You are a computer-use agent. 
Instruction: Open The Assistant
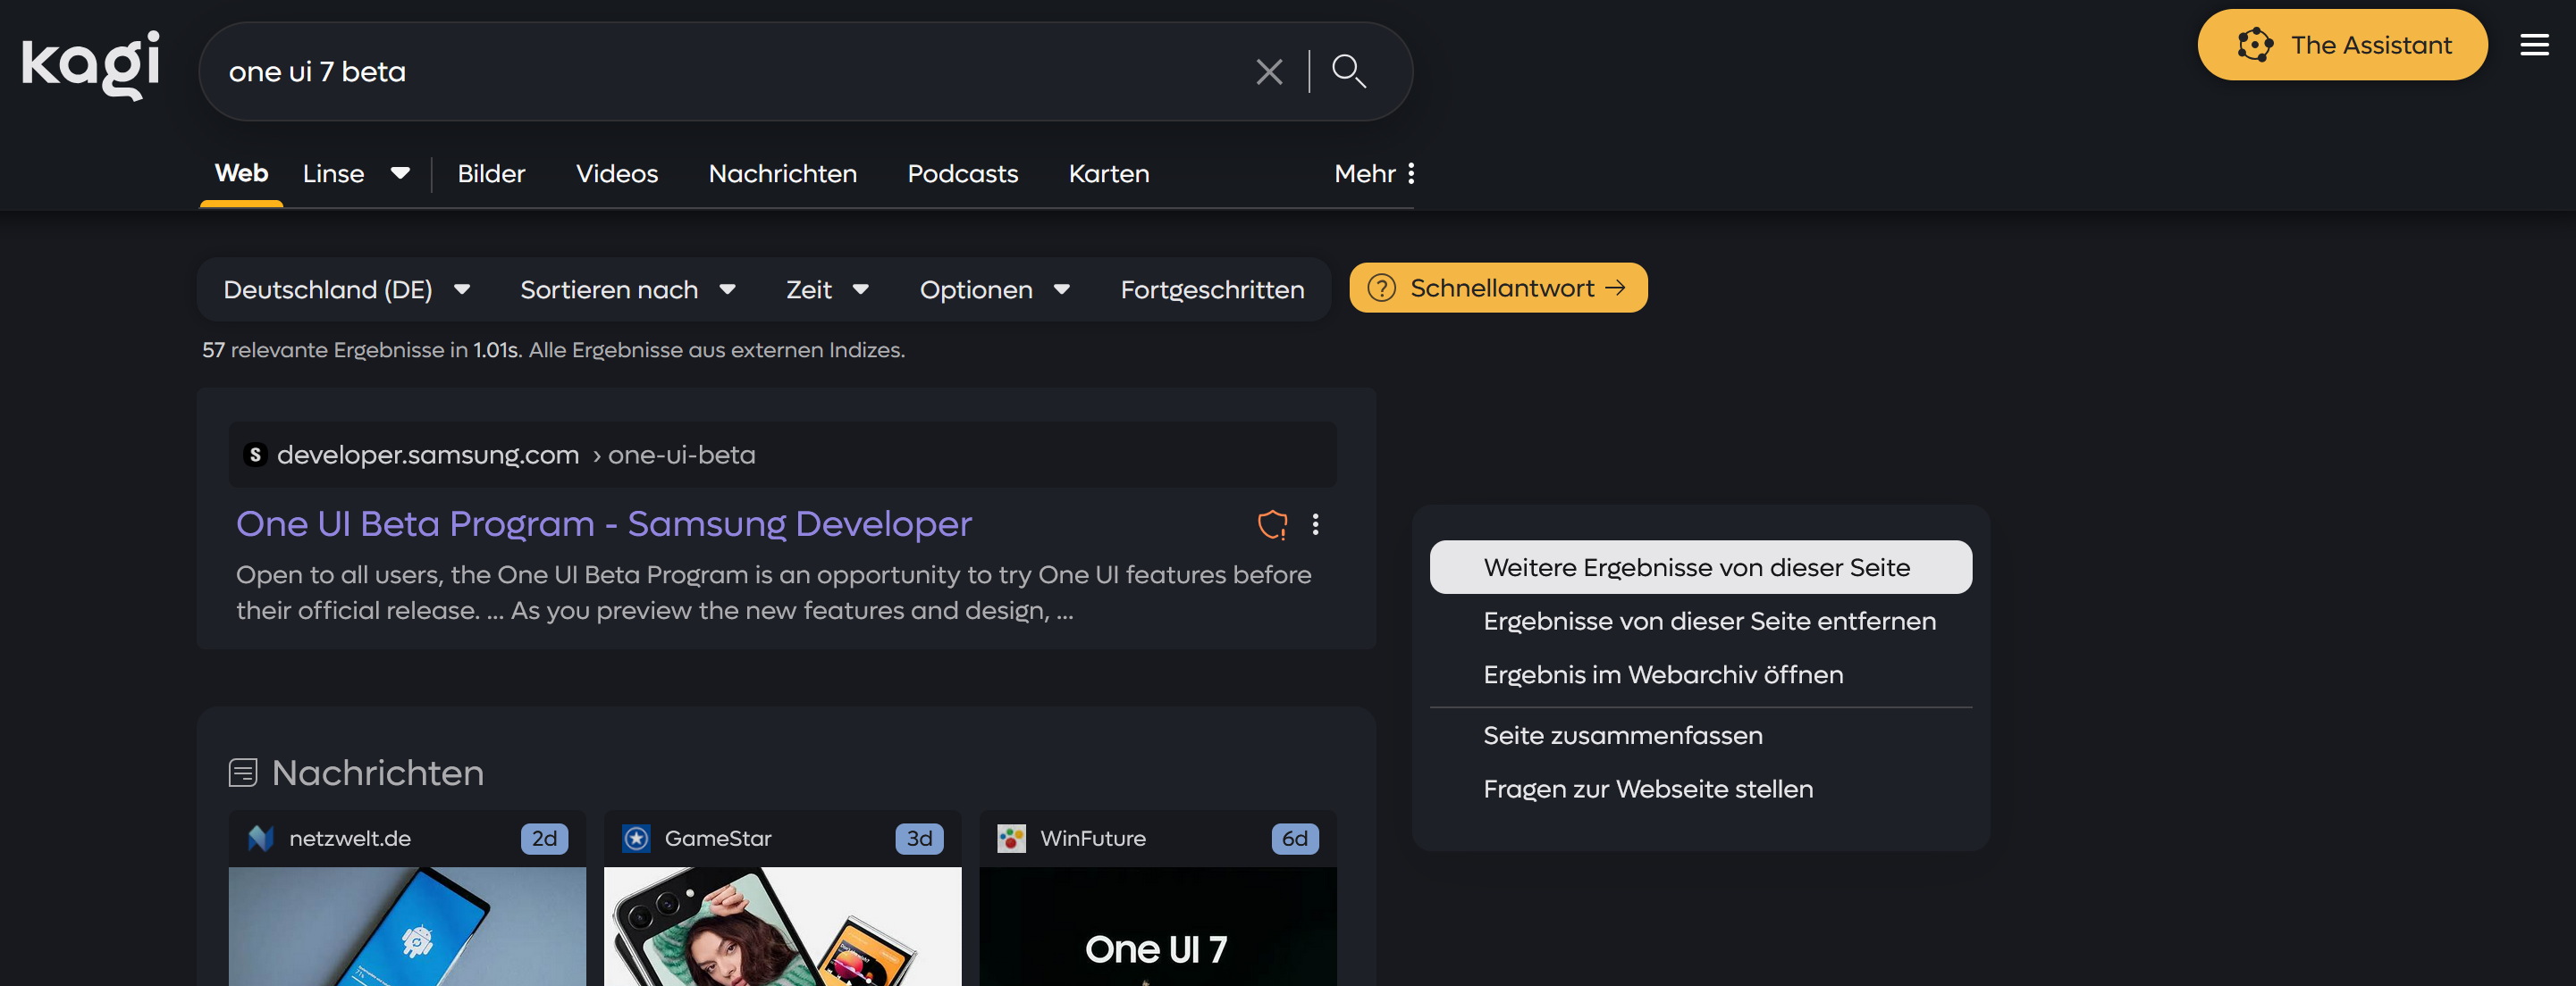point(2342,45)
